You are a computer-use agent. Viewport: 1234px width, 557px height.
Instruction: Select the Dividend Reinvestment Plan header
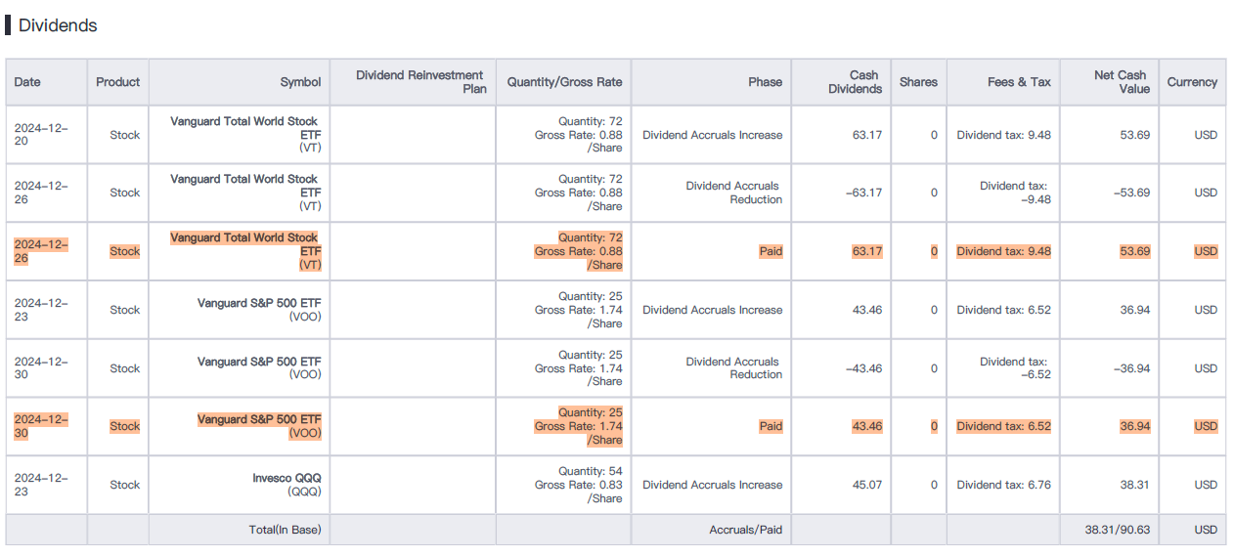coord(420,82)
